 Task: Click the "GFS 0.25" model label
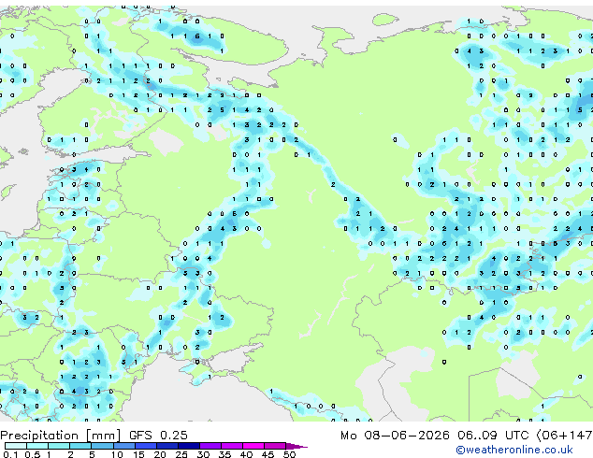[x=158, y=436]
